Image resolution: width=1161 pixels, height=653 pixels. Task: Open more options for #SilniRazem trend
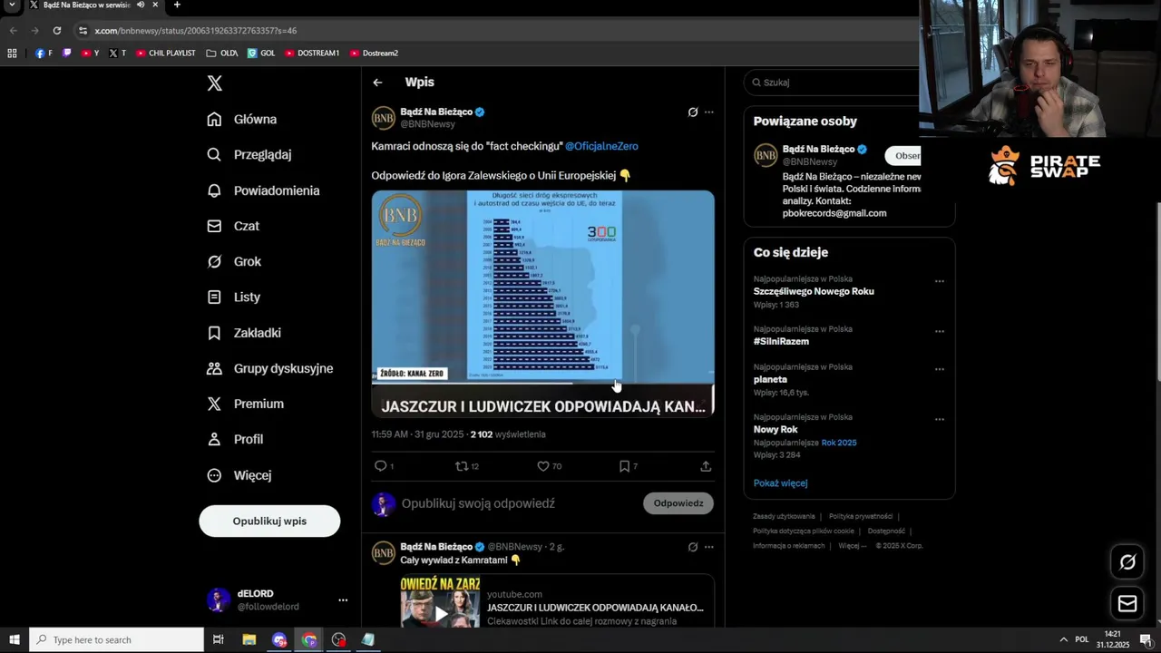pos(940,331)
